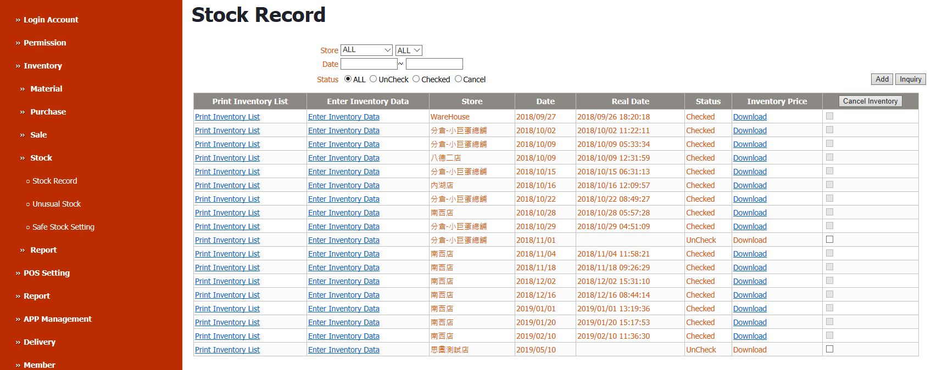Download inventory price for 2019/02/10
The image size is (931, 370).
tap(750, 336)
